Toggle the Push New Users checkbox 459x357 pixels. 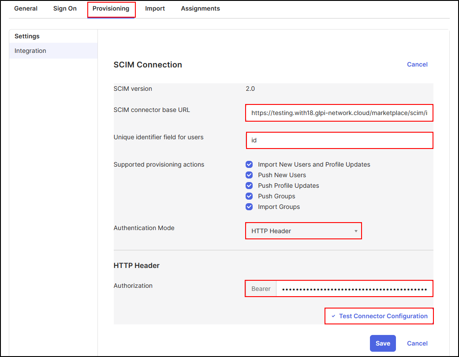(x=250, y=175)
